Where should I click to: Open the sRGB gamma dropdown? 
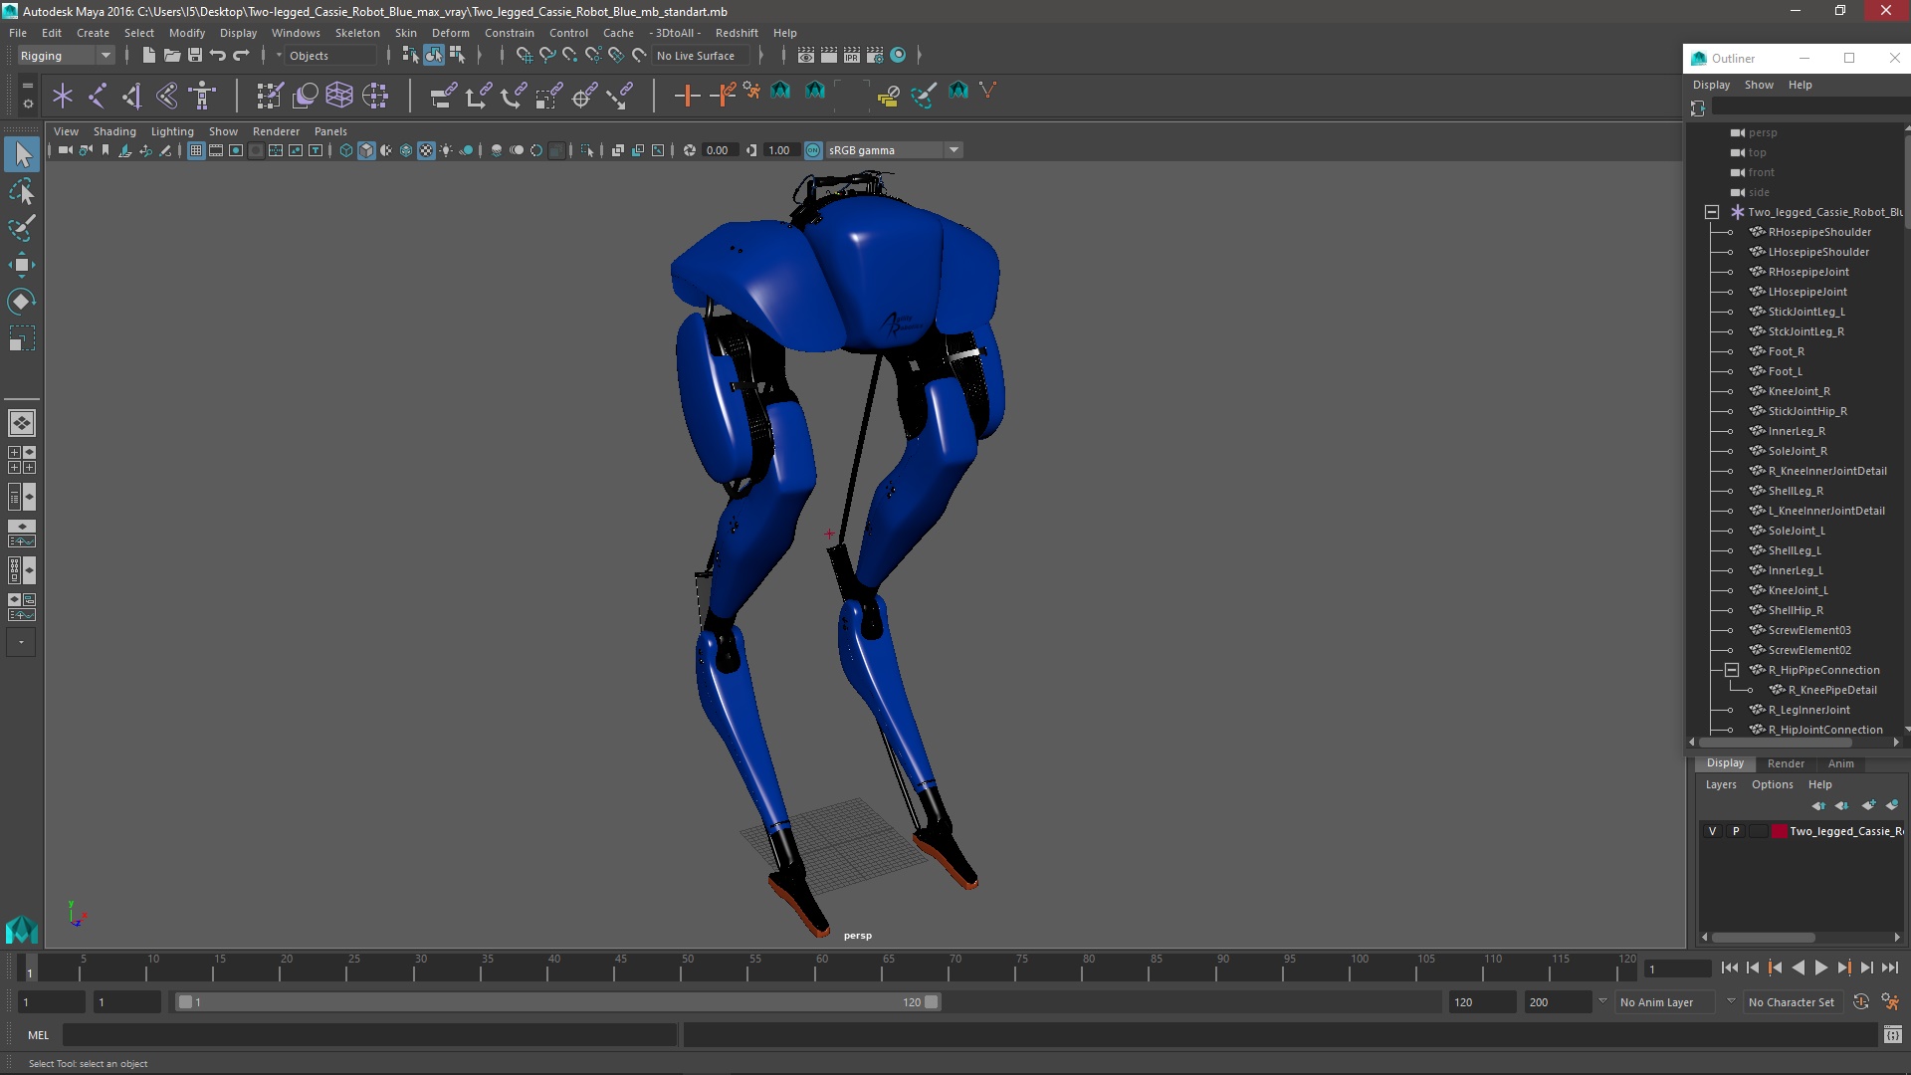click(x=954, y=150)
